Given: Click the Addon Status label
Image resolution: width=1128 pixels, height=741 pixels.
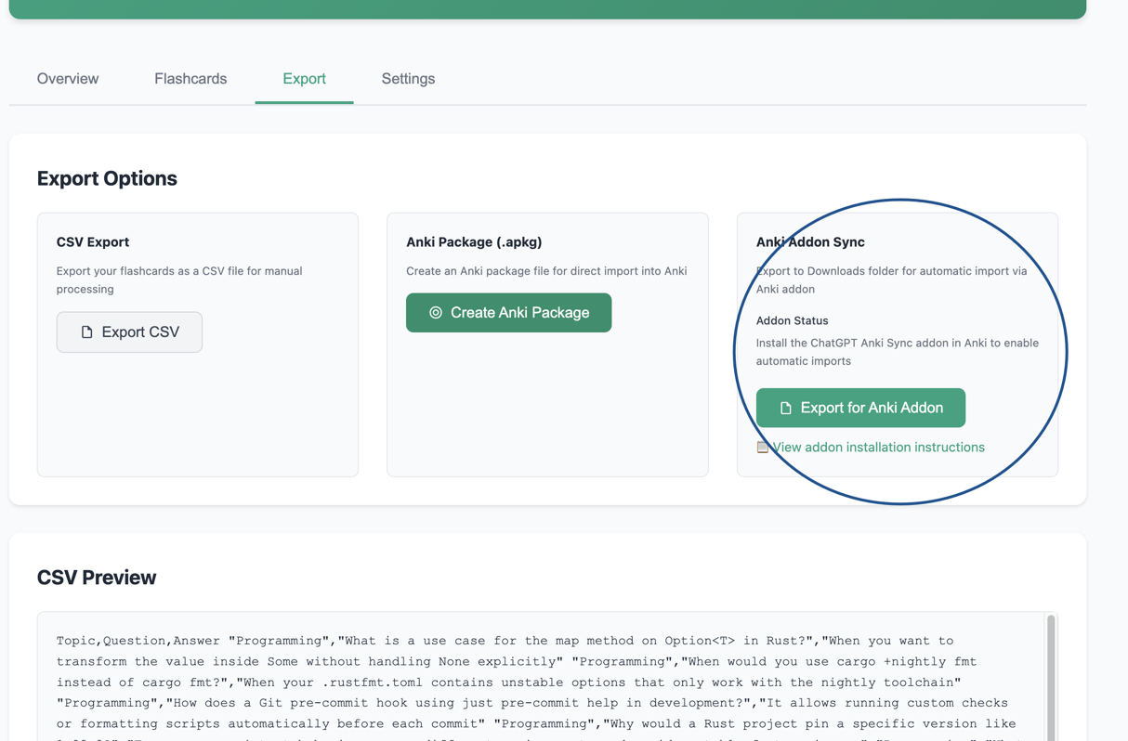Looking at the screenshot, I should [x=792, y=320].
